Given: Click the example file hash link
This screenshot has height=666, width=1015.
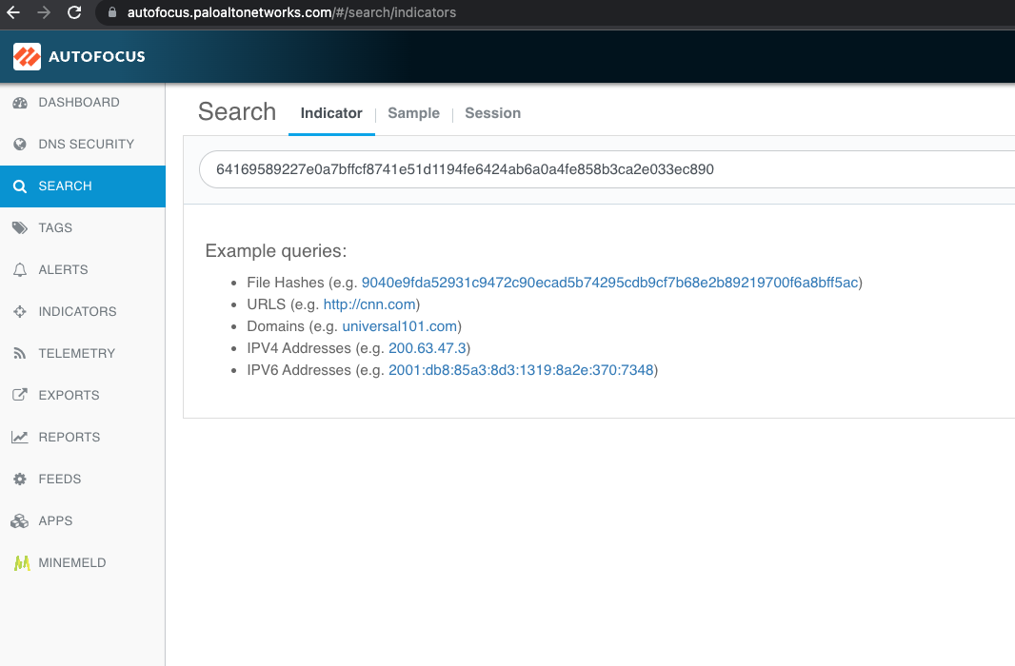Looking at the screenshot, I should (609, 283).
